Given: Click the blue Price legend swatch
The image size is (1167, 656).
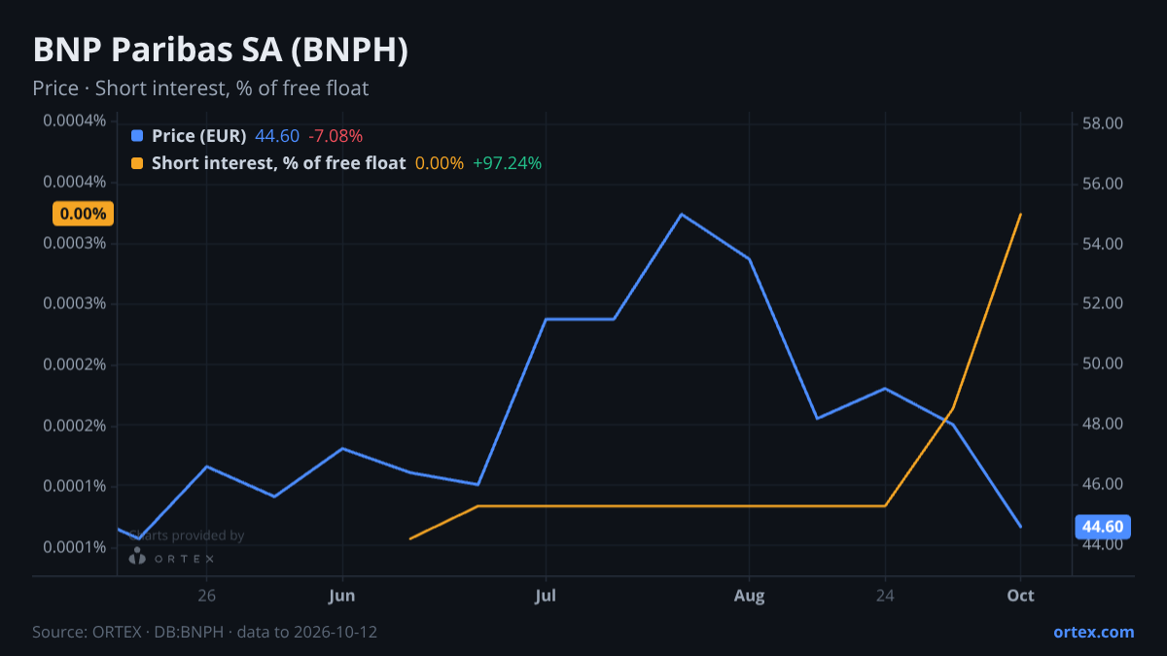Looking at the screenshot, I should (136, 136).
